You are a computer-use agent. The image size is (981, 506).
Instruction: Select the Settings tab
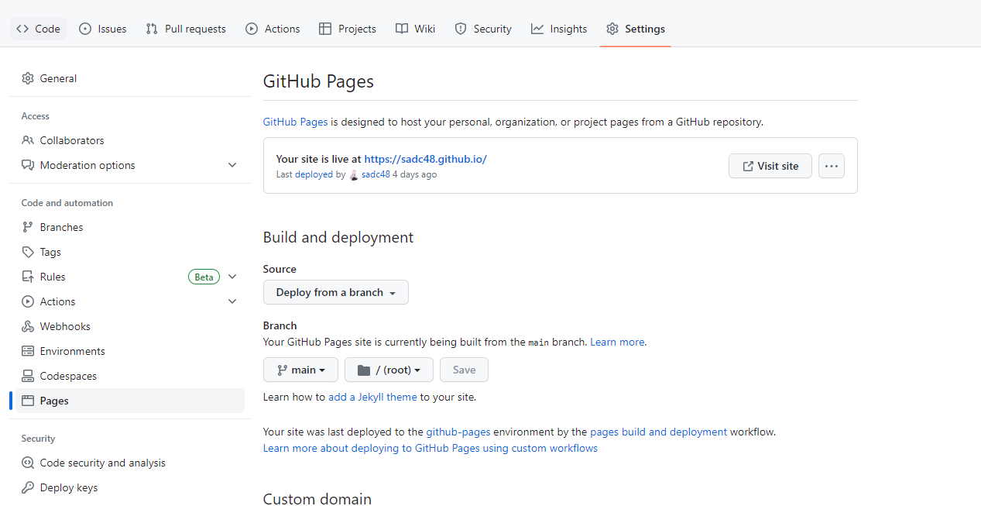point(636,29)
